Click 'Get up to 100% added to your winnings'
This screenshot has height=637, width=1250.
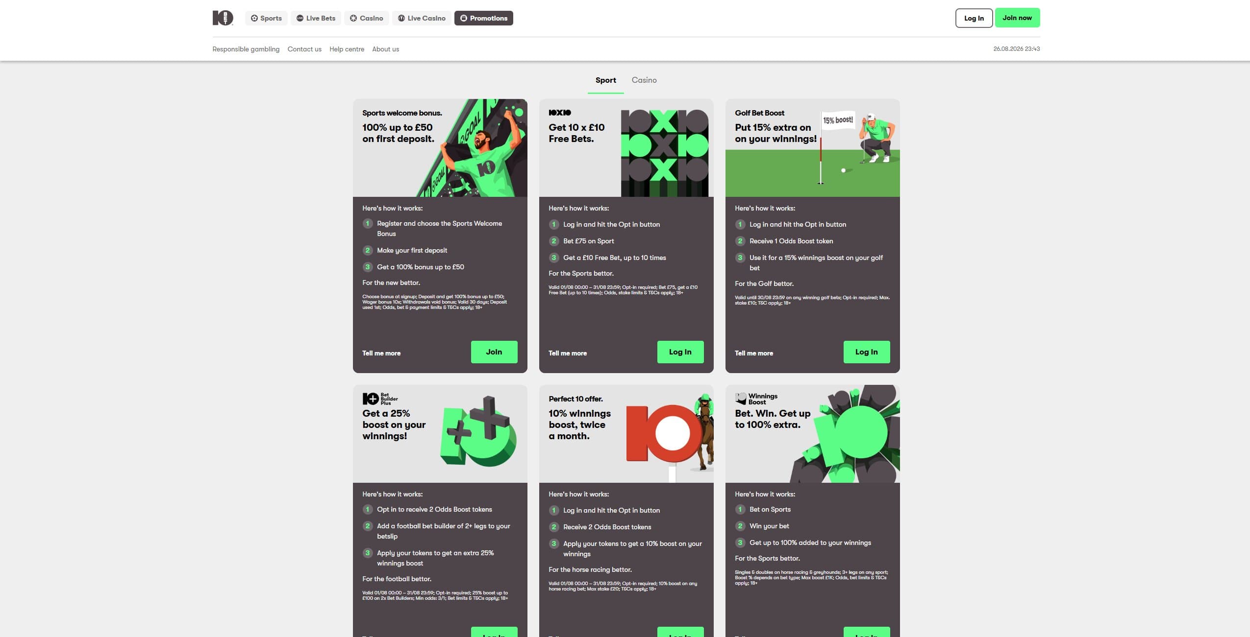810,543
